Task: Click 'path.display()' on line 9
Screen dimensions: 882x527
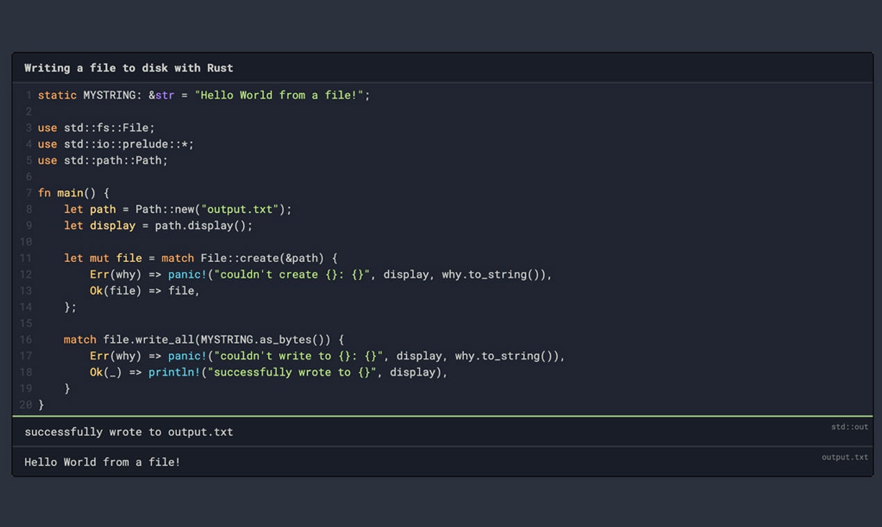Action: [x=201, y=225]
